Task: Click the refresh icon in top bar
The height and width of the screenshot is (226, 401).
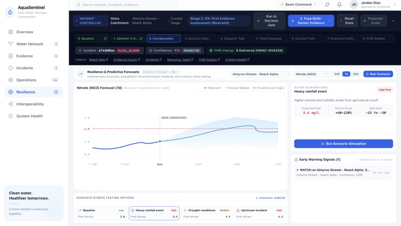Action: tap(327, 4)
